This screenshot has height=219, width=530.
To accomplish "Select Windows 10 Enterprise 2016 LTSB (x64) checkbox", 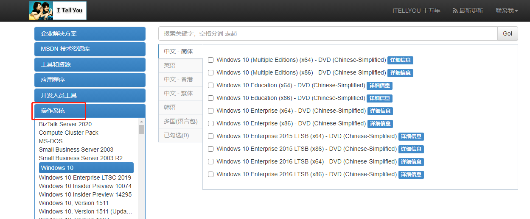I will [211, 162].
